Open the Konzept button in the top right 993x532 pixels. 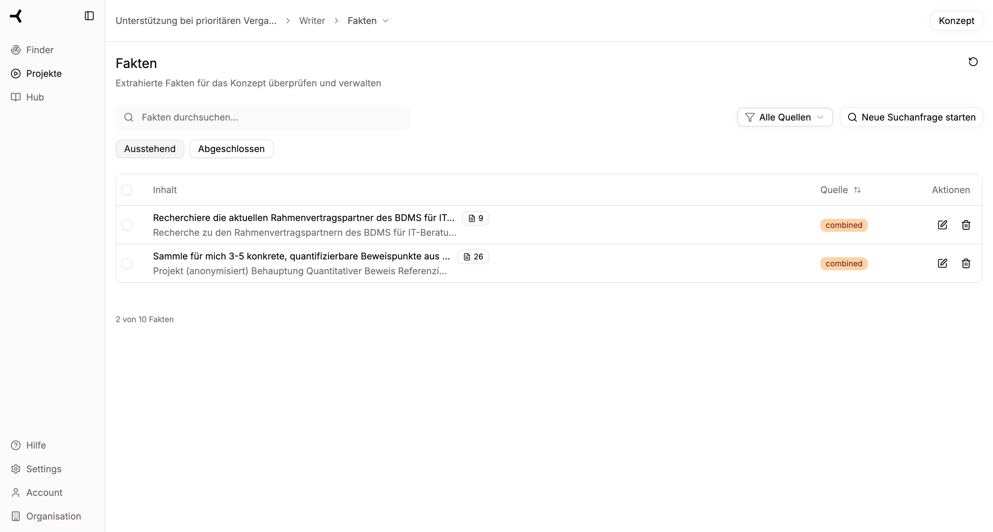point(956,21)
